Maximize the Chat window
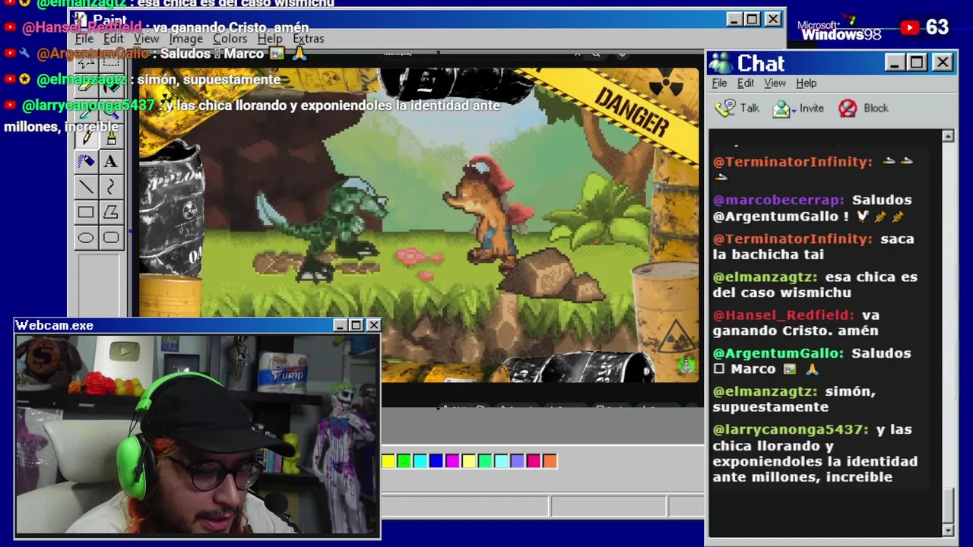The width and height of the screenshot is (973, 547). (x=917, y=63)
